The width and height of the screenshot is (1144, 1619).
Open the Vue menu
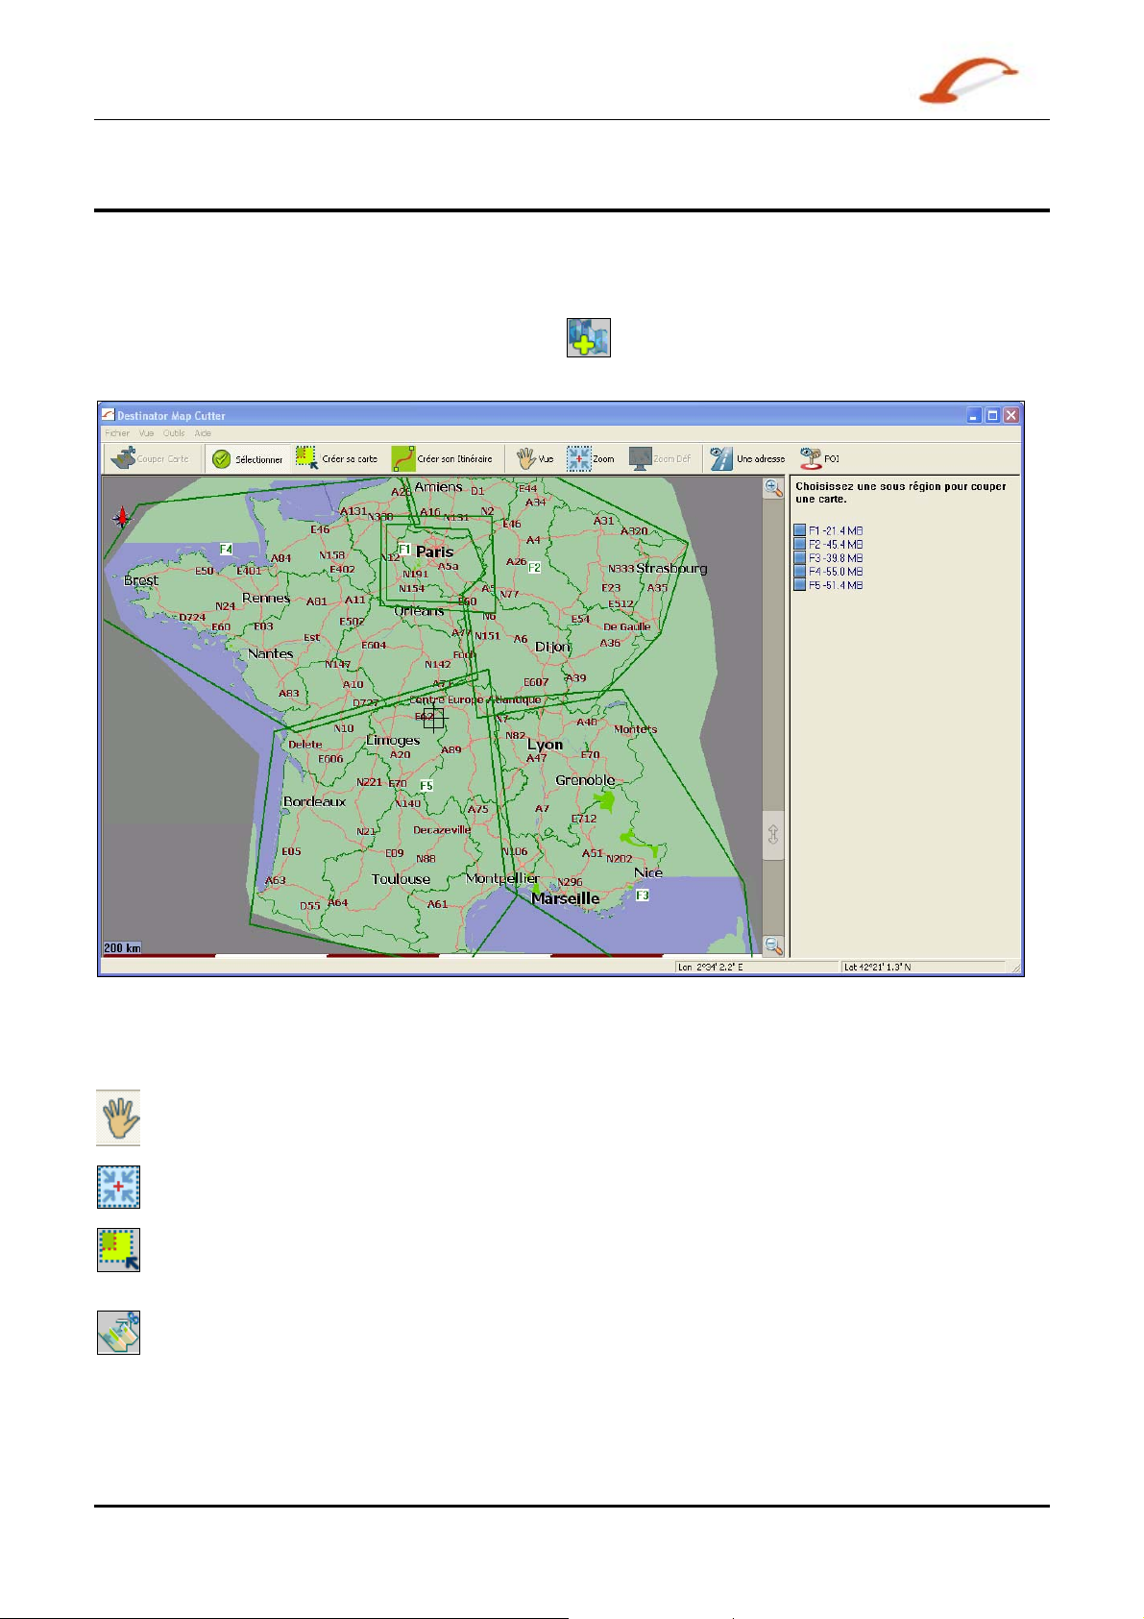146,433
